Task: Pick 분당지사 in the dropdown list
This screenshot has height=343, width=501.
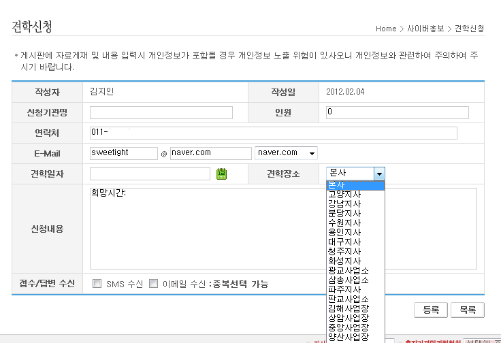Action: tap(355, 214)
